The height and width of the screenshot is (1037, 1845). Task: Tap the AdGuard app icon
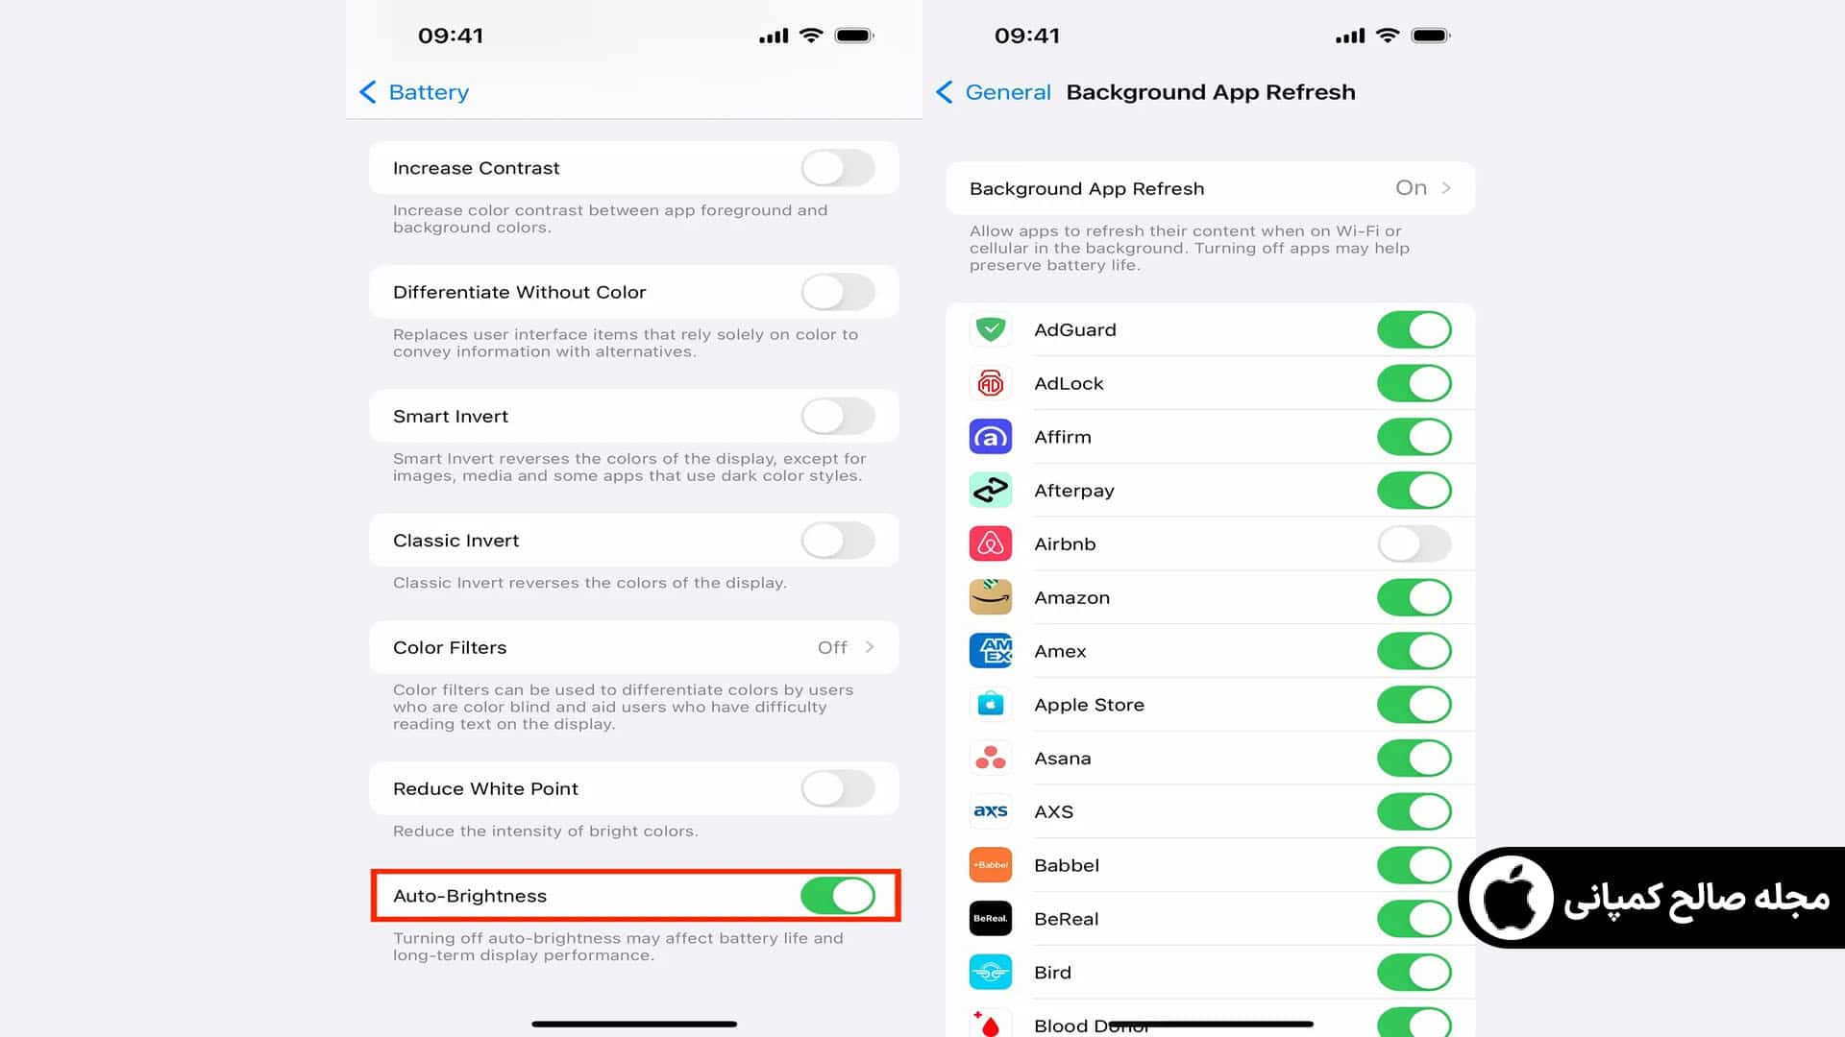pos(990,330)
